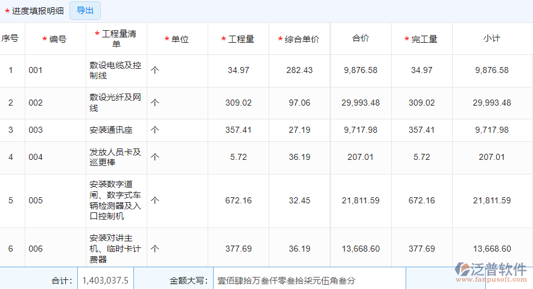Click 合价 value 13,668.60
Viewport: 533px width, 289px height.
click(x=360, y=249)
